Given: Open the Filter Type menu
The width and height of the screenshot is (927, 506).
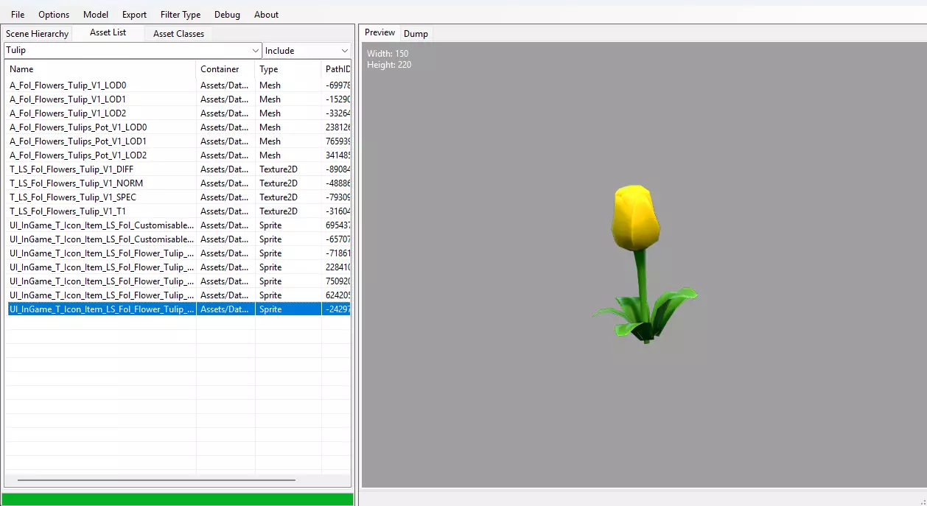Looking at the screenshot, I should pyautogui.click(x=181, y=15).
